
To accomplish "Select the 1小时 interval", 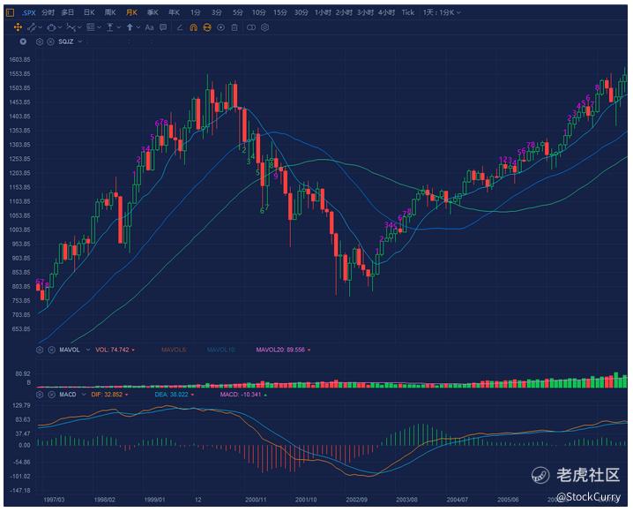I will (323, 12).
